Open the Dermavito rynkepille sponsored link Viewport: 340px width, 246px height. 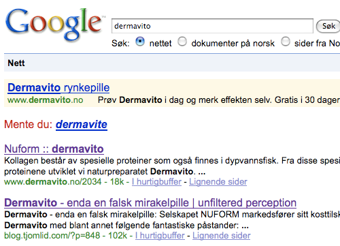point(58,88)
